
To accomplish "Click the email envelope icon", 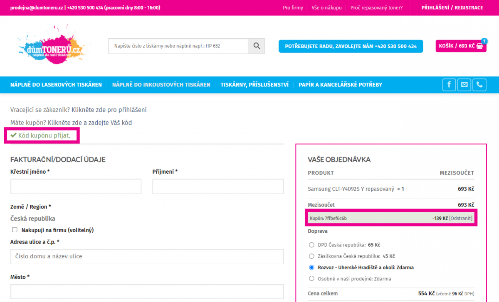I will pos(464,85).
